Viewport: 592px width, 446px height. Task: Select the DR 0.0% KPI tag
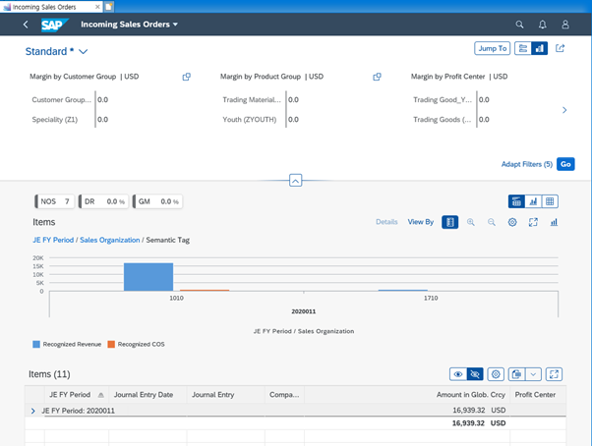point(103,201)
